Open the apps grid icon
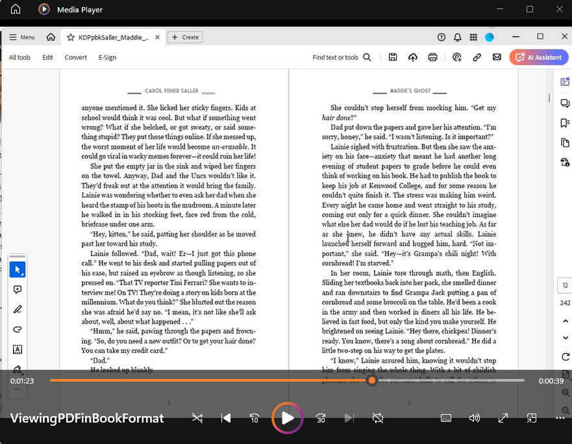The height and width of the screenshot is (444, 572). tap(473, 37)
